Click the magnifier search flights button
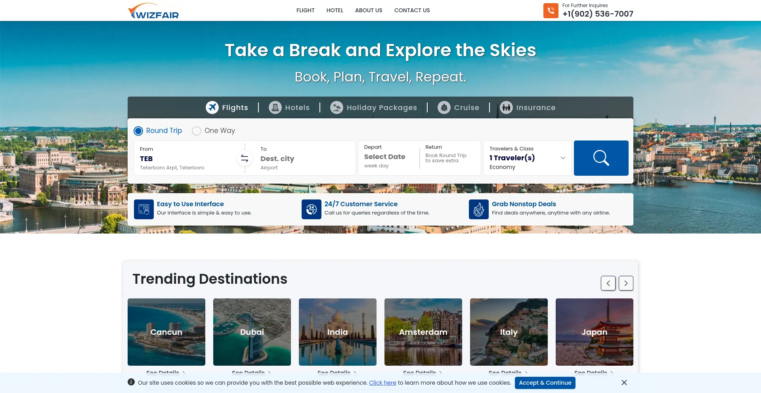 tap(601, 158)
